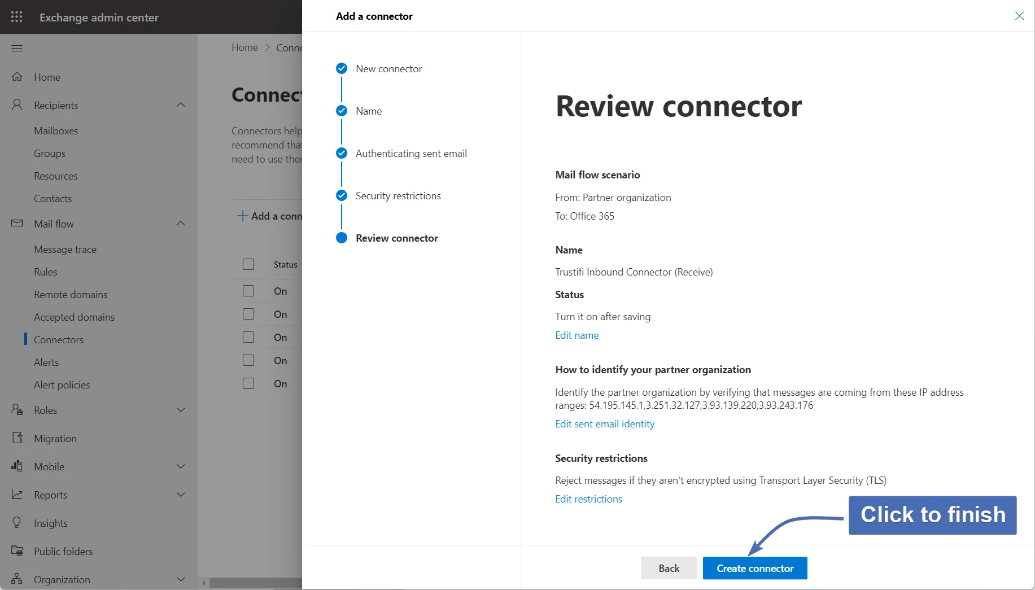1035x590 pixels.
Task: Check the last connector row checkbox
Action: click(248, 383)
